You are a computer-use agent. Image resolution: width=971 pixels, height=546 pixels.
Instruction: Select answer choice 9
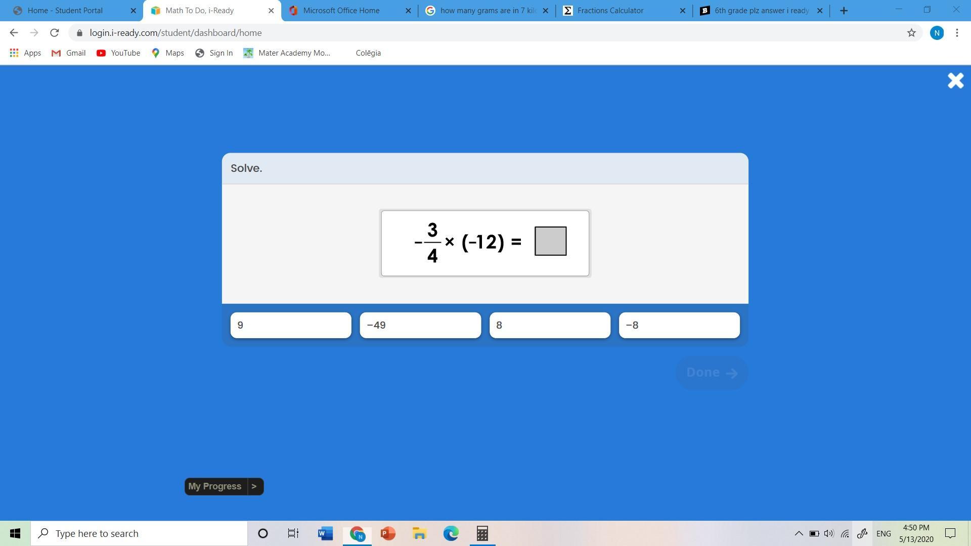[x=291, y=325]
